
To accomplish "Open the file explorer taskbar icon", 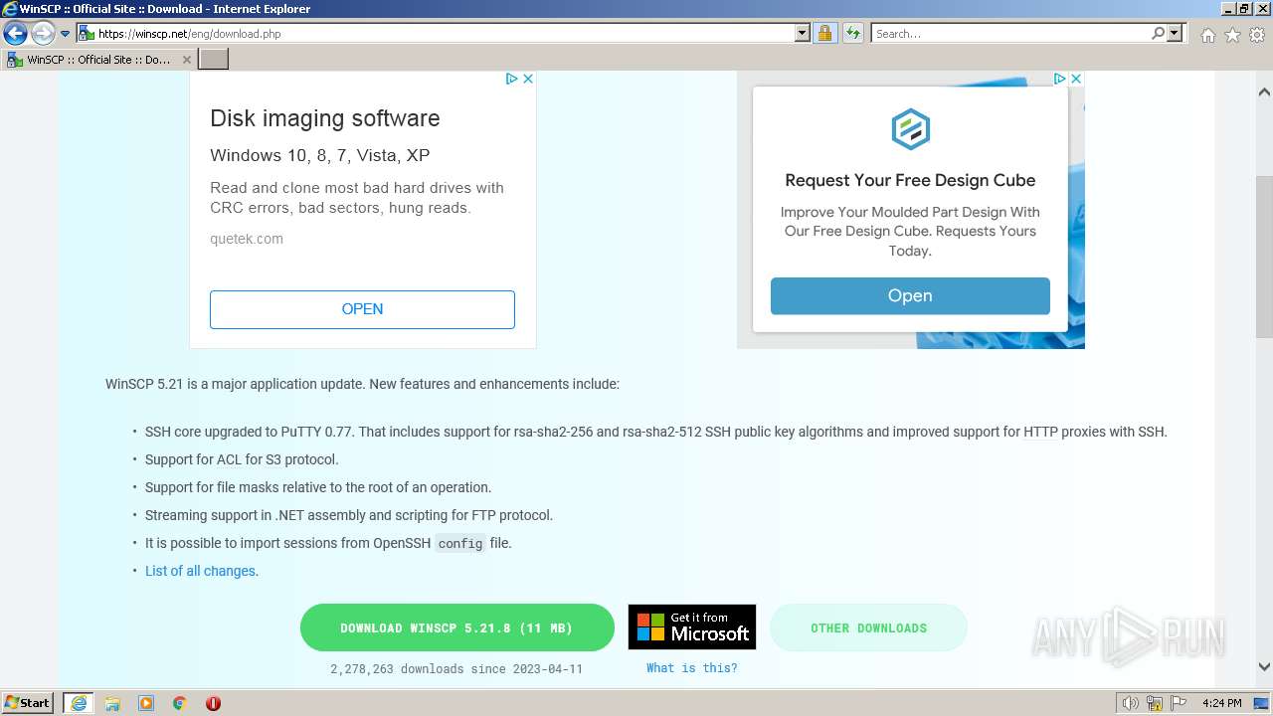I will [x=112, y=703].
